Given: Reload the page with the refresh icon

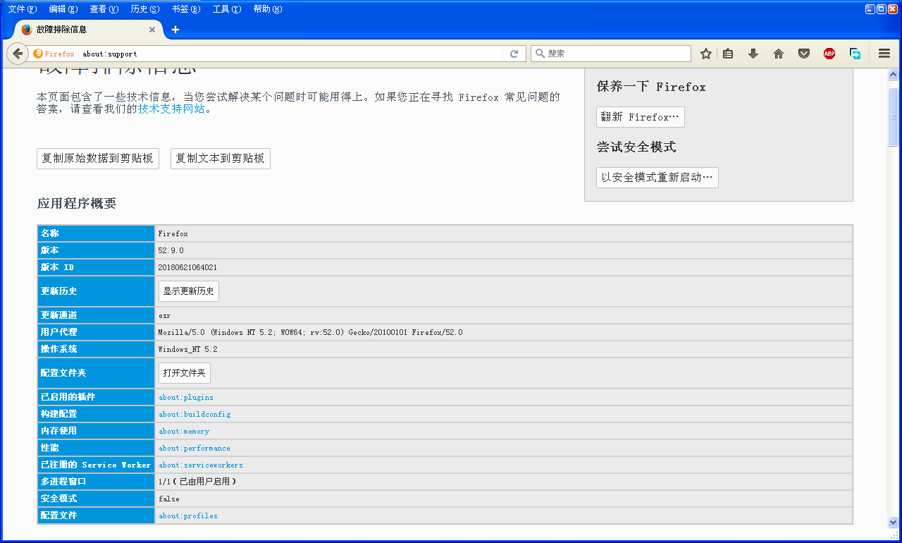Looking at the screenshot, I should [x=514, y=54].
